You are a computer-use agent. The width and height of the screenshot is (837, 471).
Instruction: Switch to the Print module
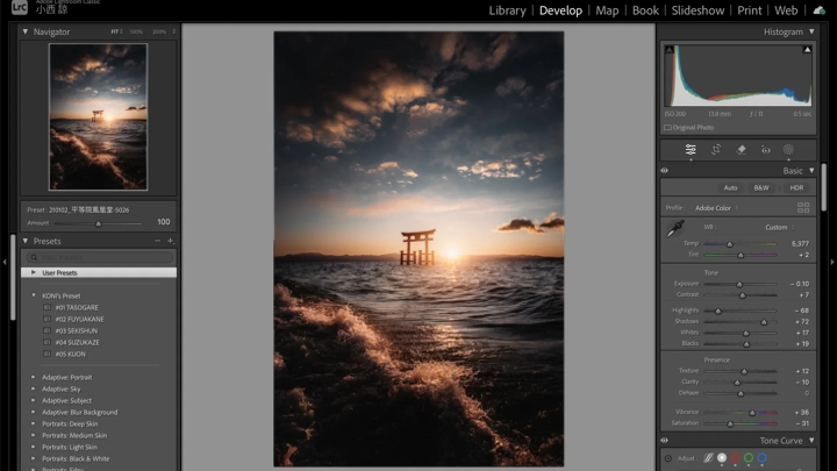coord(750,10)
